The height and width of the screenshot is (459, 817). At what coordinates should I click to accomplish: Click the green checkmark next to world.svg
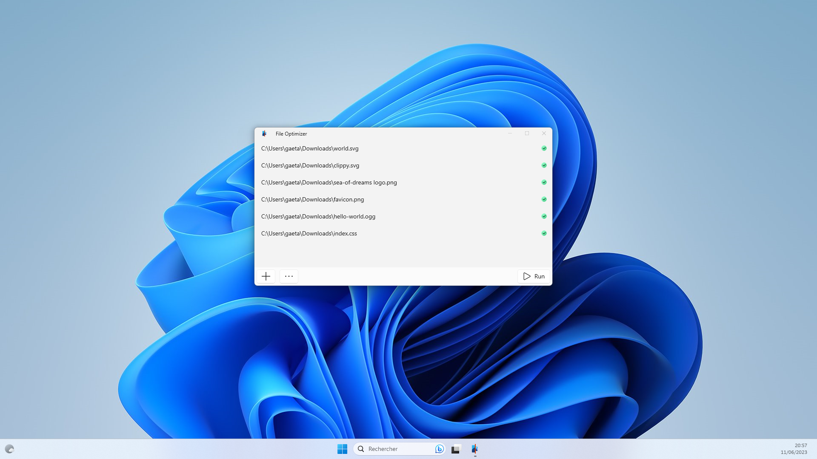tap(544, 148)
